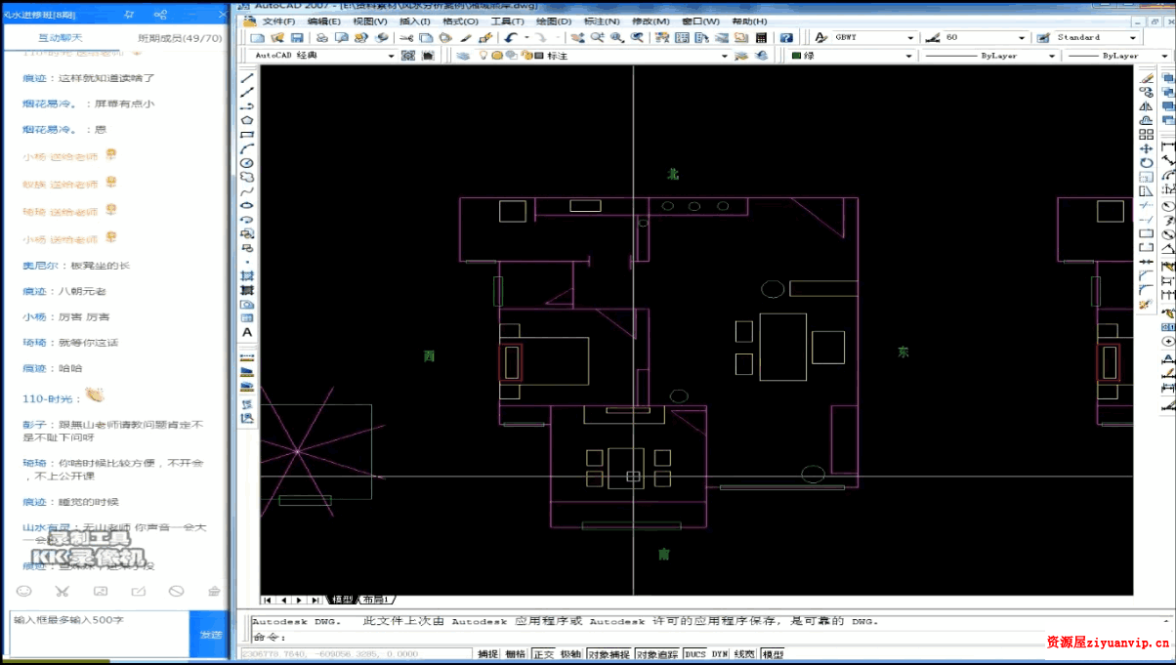Toggle 极轴 polar tracking in status bar

570,654
